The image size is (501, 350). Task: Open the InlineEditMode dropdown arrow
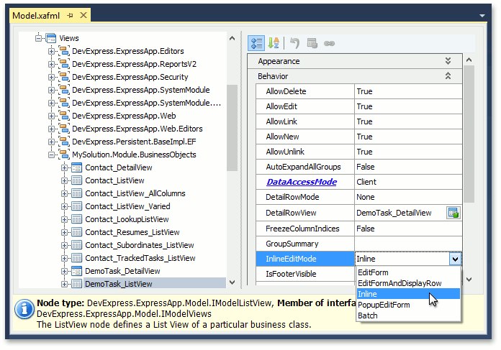point(456,259)
